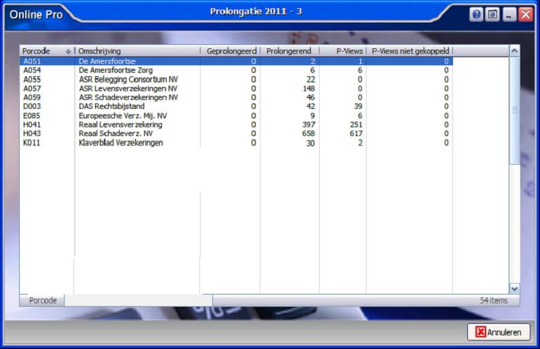Minimize the Prolongatie window
This screenshot has height=349, width=540.
[x=509, y=14]
